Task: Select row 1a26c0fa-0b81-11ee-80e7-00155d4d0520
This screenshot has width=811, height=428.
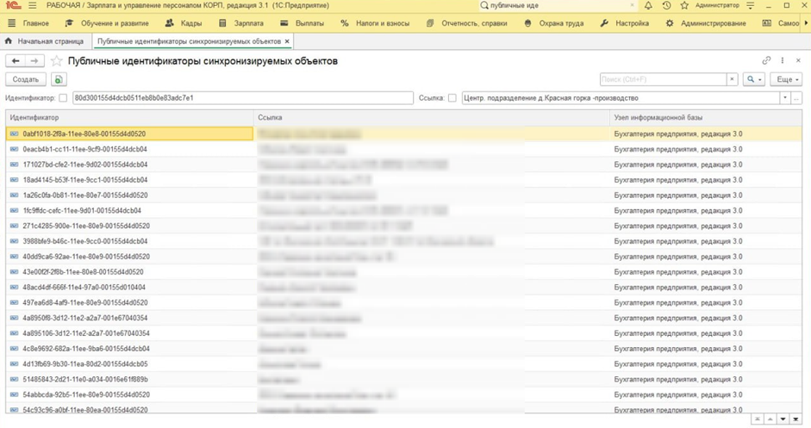Action: 403,195
